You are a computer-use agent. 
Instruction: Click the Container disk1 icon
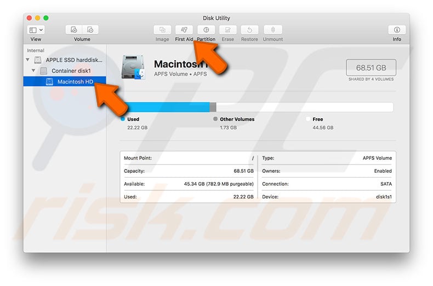click(x=44, y=71)
